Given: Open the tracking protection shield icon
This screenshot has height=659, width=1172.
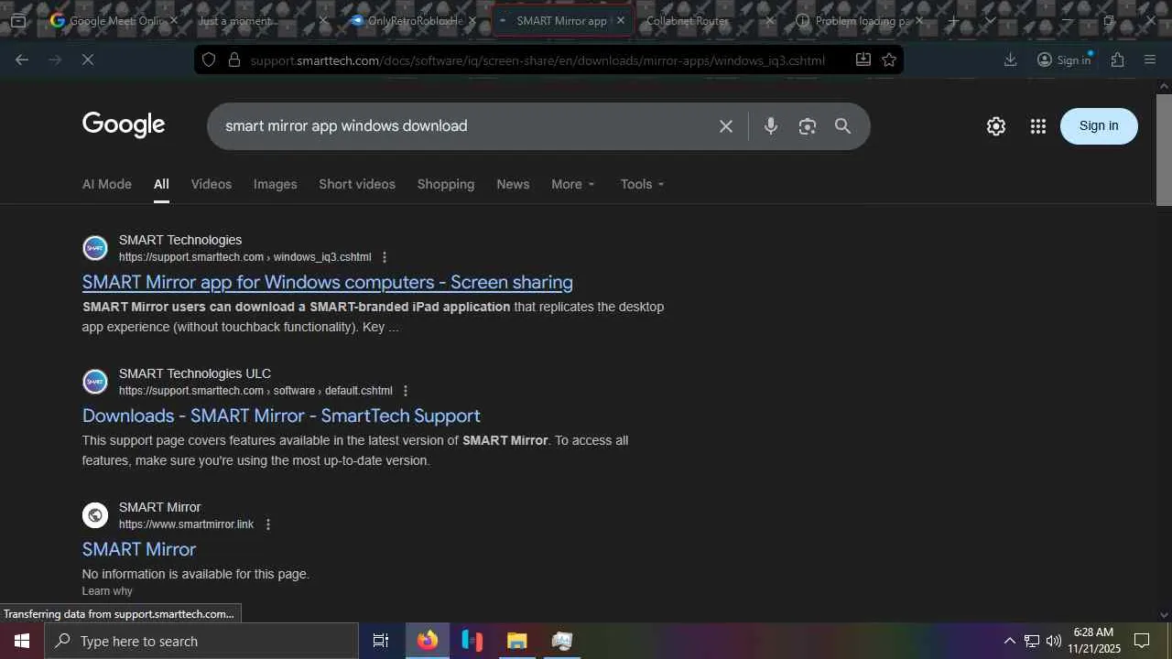Looking at the screenshot, I should click(x=209, y=59).
